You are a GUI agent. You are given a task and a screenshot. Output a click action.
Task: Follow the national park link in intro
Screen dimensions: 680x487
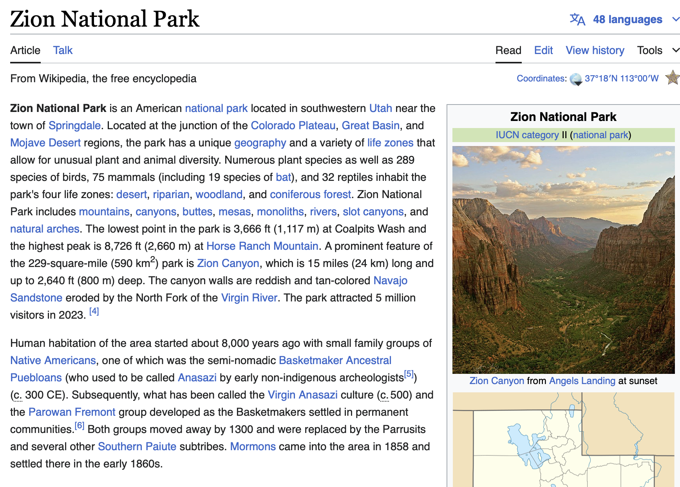[x=216, y=108]
